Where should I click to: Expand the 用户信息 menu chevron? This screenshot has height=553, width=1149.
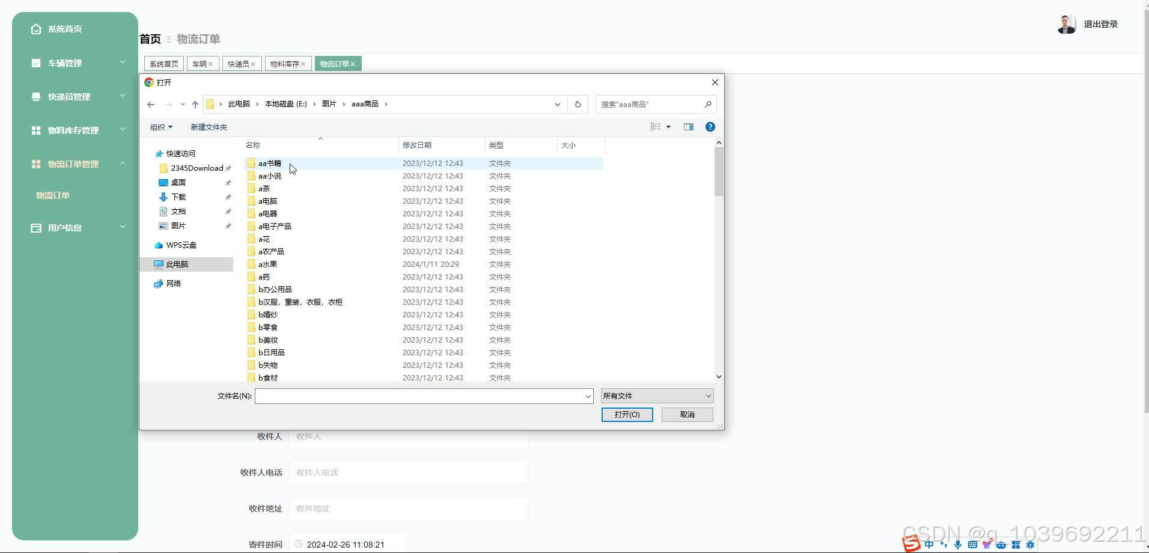click(123, 227)
